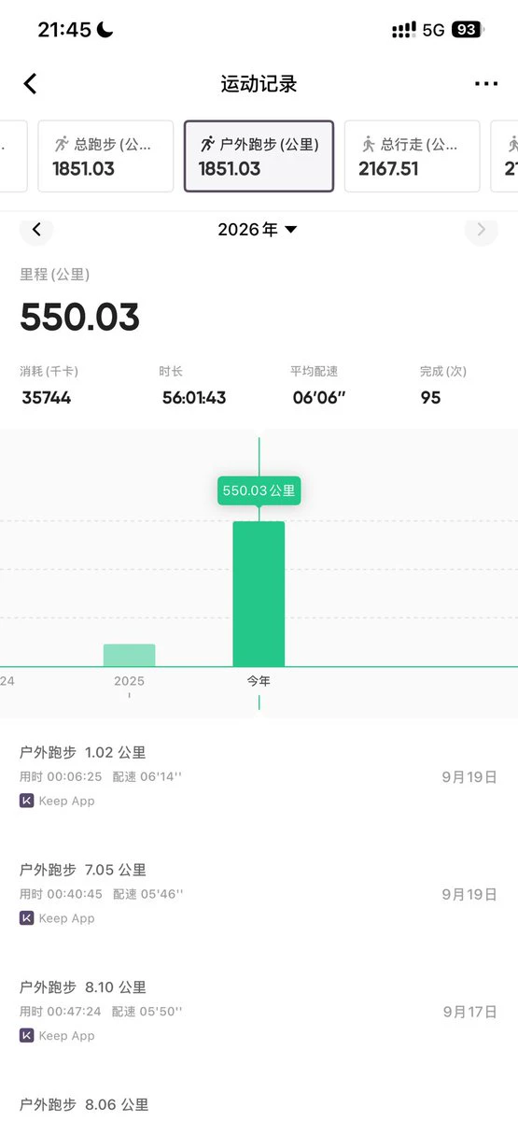Tap the green 今年 bar in chart

(x=259, y=594)
